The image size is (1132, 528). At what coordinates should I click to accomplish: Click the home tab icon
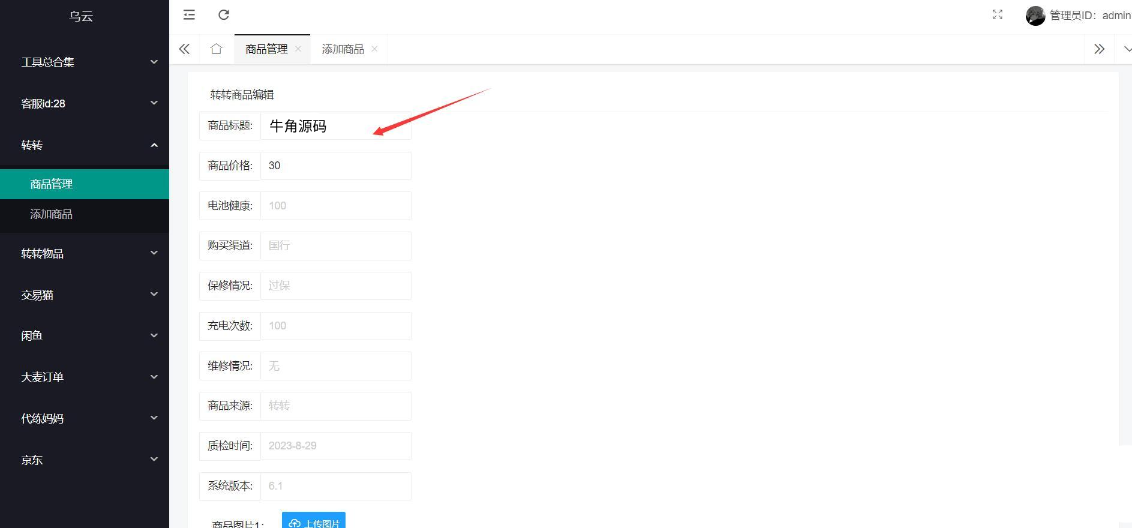[x=216, y=49]
